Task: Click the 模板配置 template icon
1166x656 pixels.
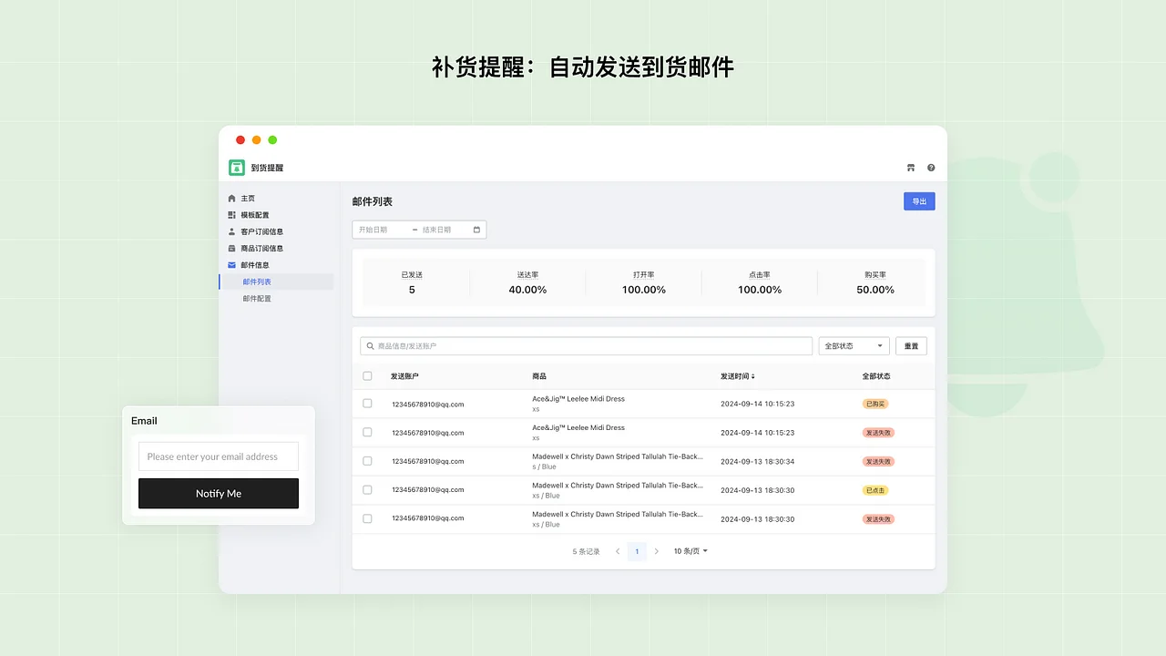Action: (231, 215)
